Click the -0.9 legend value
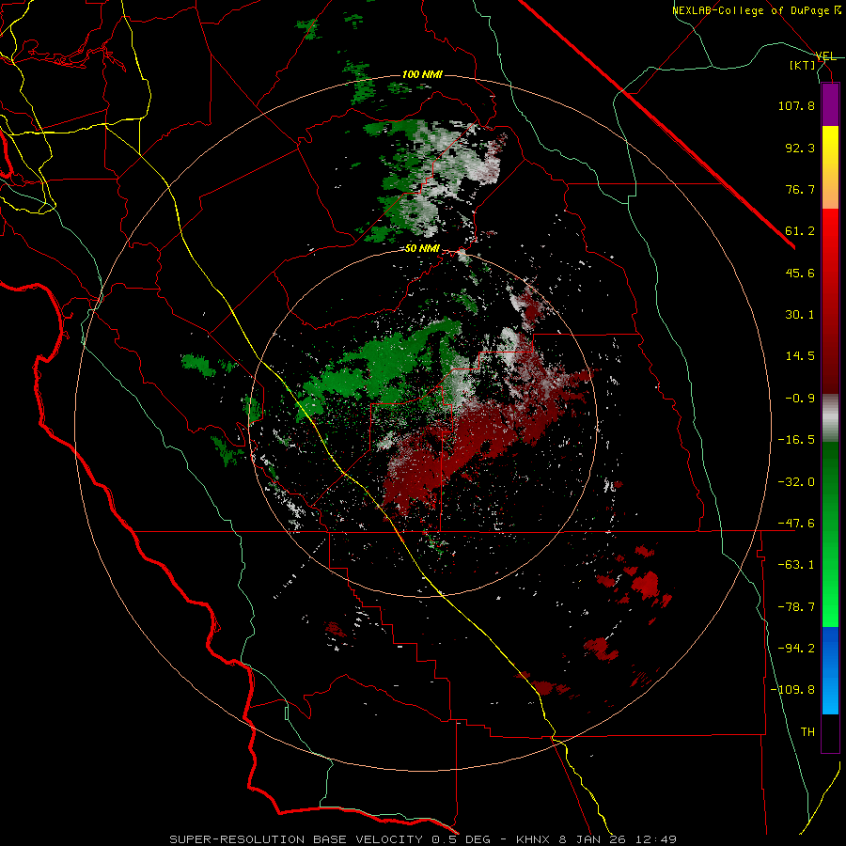 (x=800, y=399)
